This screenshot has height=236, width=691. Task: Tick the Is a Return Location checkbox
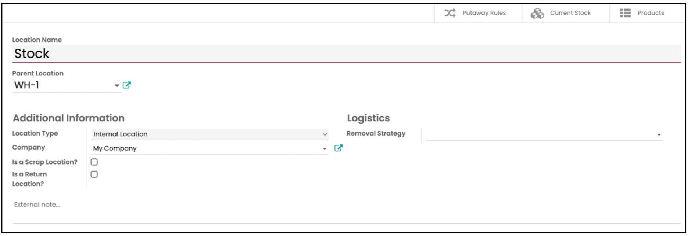(94, 174)
